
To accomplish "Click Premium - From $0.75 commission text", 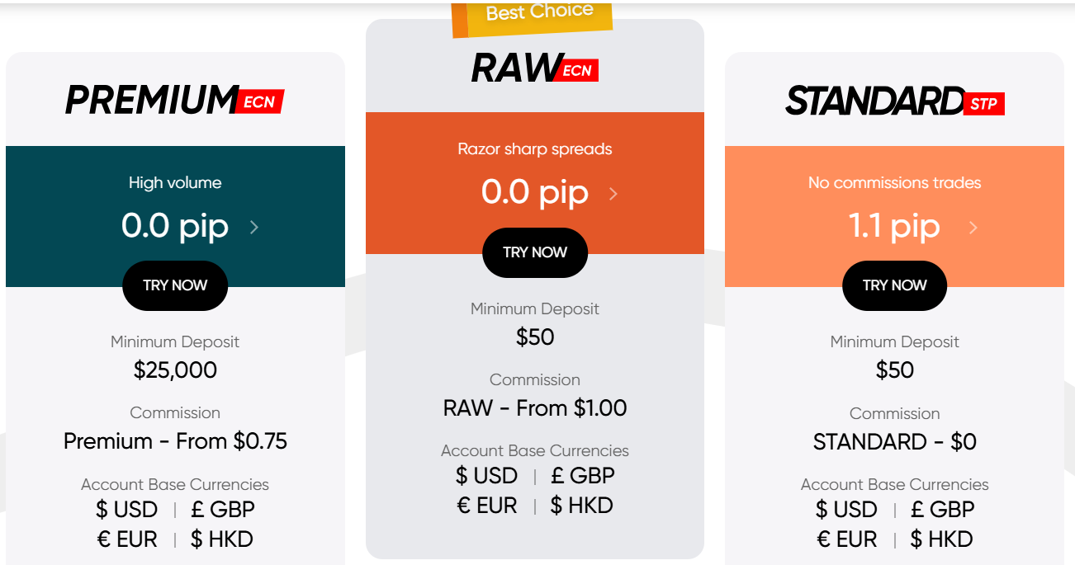I will [x=175, y=441].
